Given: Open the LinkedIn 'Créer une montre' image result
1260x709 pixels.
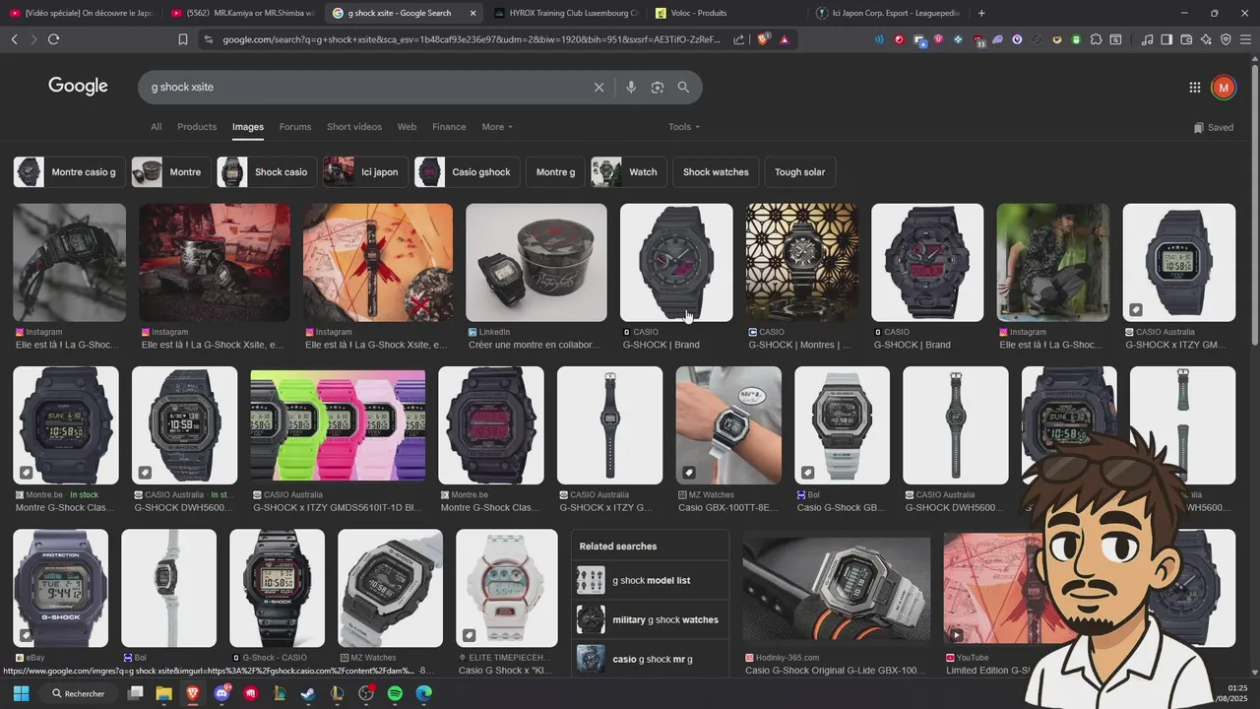Looking at the screenshot, I should pos(536,263).
